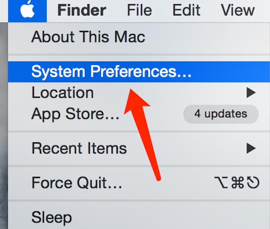
Task: Expand the Location submenu arrow
Action: [250, 93]
